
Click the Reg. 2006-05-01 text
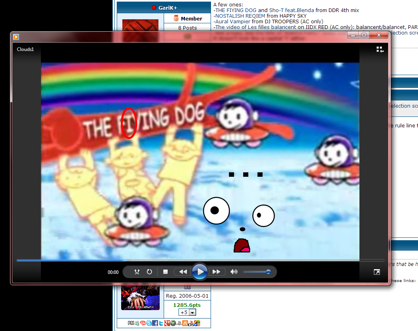[187, 296]
